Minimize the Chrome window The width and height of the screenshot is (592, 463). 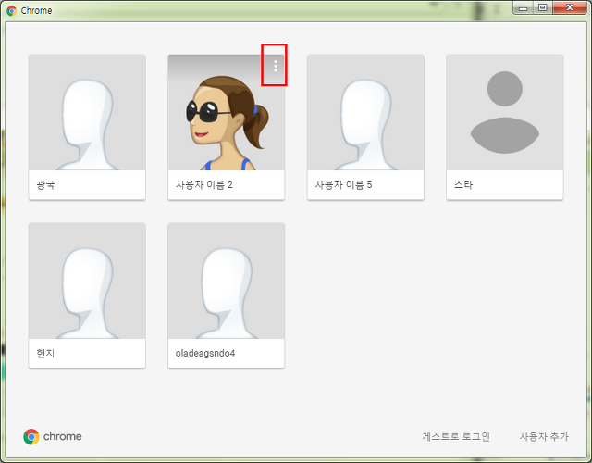(x=524, y=8)
